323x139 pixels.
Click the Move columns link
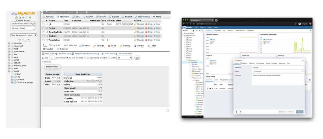pos(125,54)
